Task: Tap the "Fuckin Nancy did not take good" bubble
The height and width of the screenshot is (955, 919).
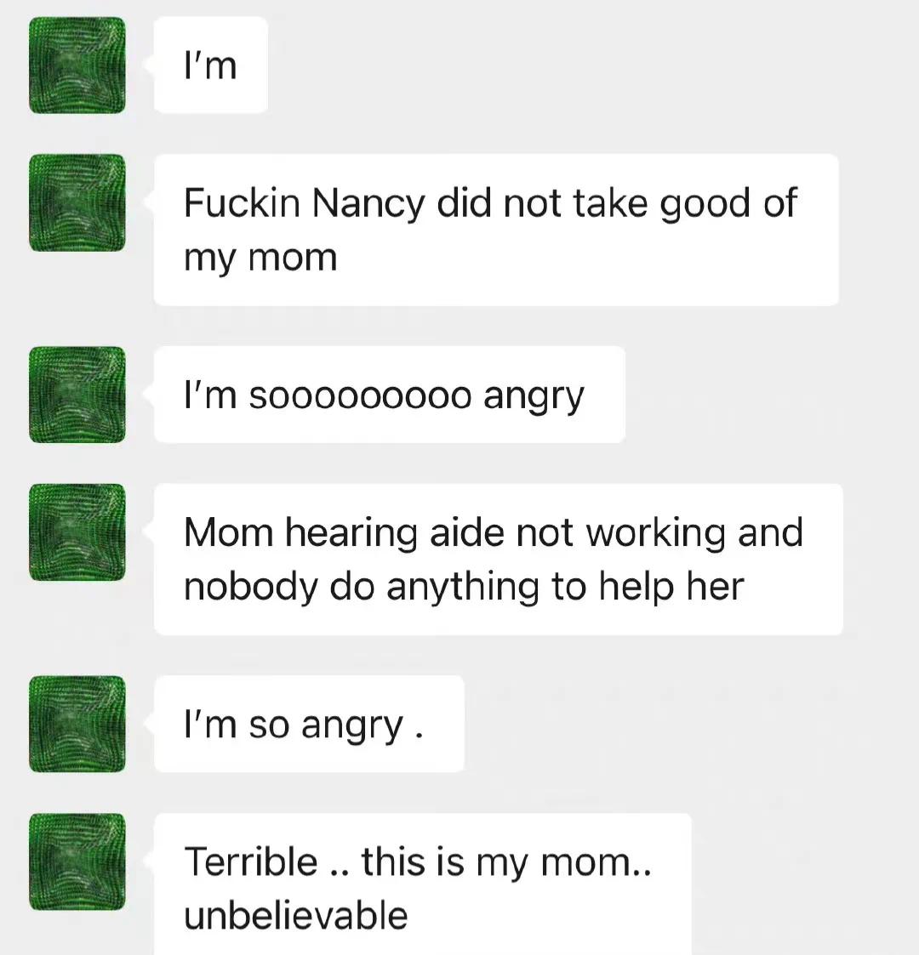Action: coord(495,230)
